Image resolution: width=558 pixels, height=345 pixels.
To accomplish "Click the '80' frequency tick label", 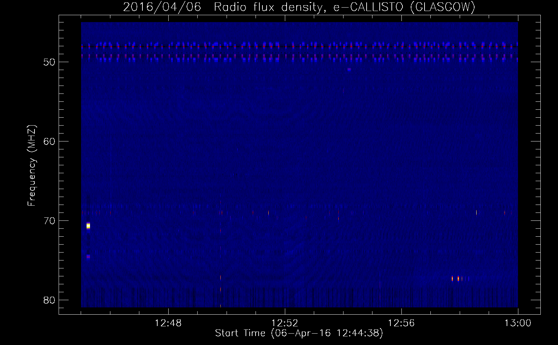I will [x=50, y=300].
